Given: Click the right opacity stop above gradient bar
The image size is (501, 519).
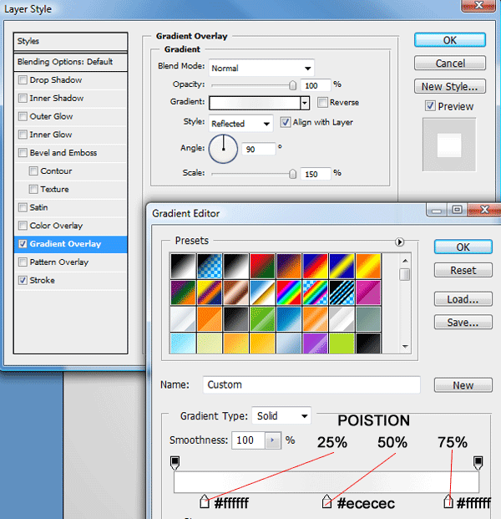Looking at the screenshot, I should click(x=478, y=463).
